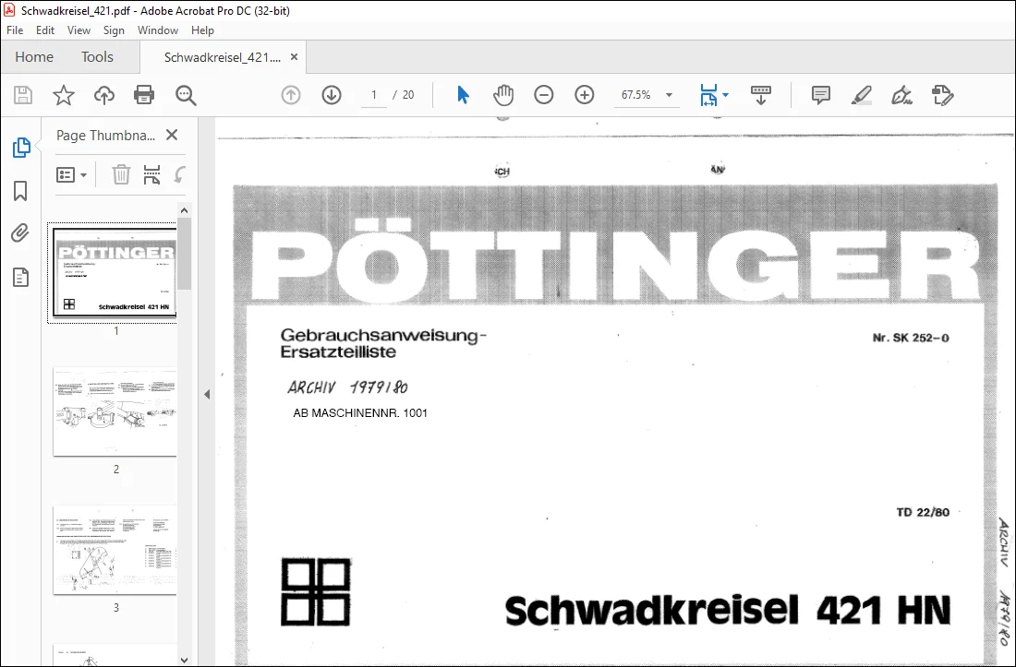Switch to the Tools tab
The width and height of the screenshot is (1016, 667).
pos(97,57)
